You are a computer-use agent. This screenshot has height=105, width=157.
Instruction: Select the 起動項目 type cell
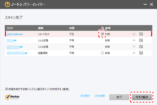coord(43,53)
